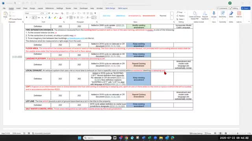Toggle Superscript formatting
The width and height of the screenshot is (252, 141).
click(46, 17)
